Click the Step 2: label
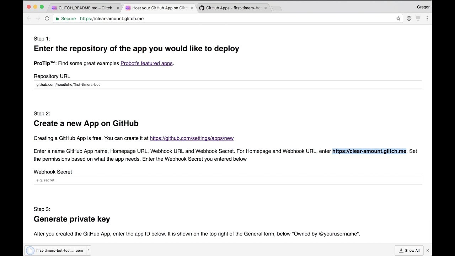455x256 pixels. (42, 113)
